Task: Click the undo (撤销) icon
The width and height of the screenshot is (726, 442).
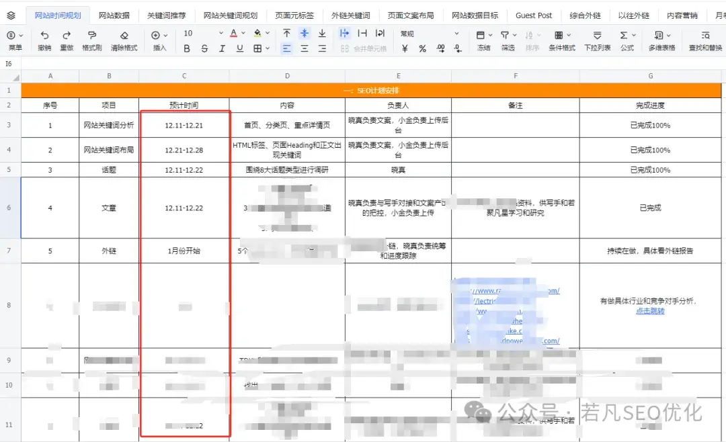Action: click(44, 35)
